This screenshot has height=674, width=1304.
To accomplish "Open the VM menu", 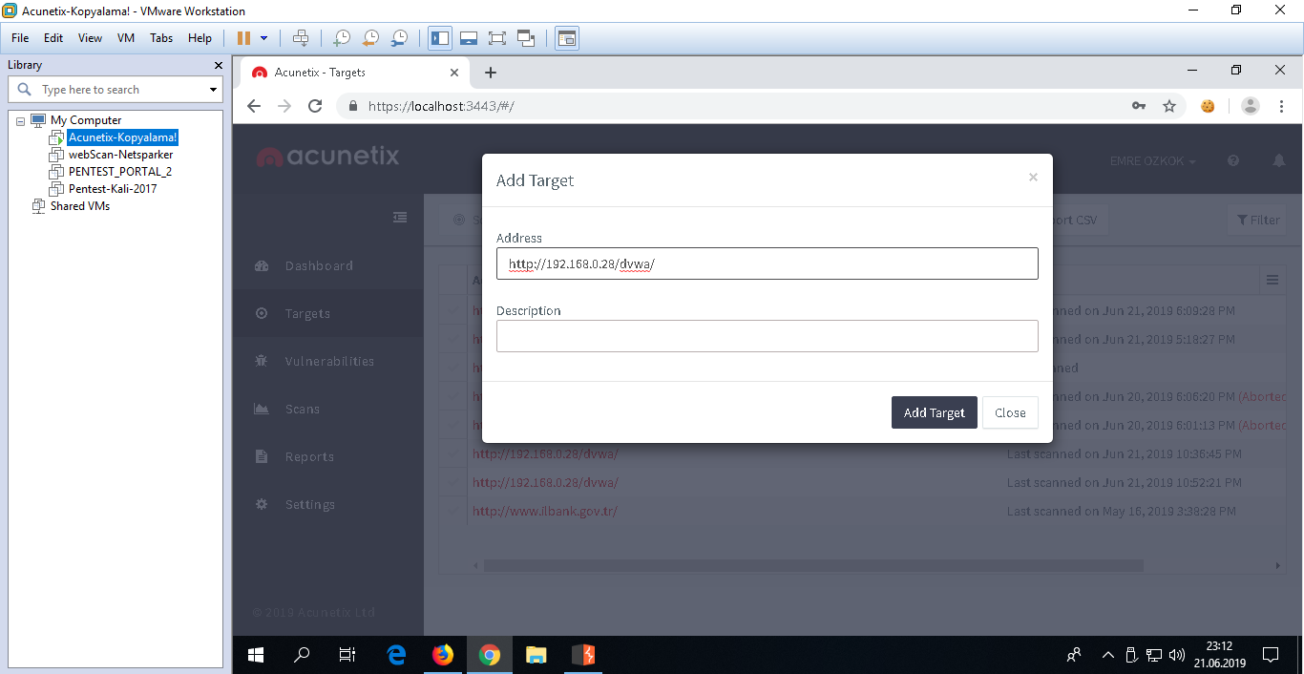I will [x=126, y=38].
